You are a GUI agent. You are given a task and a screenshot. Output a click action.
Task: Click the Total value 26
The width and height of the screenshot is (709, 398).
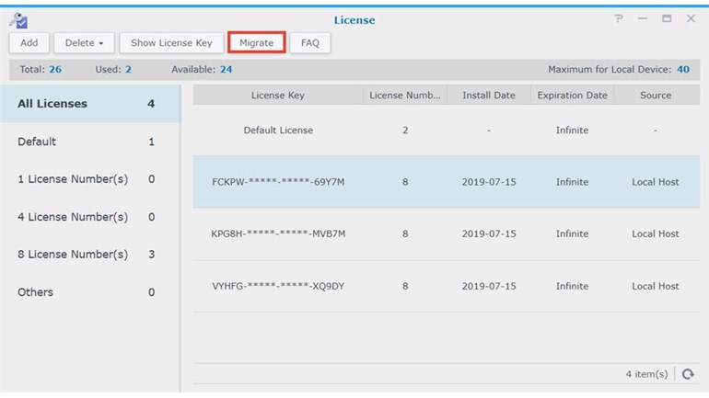55,70
